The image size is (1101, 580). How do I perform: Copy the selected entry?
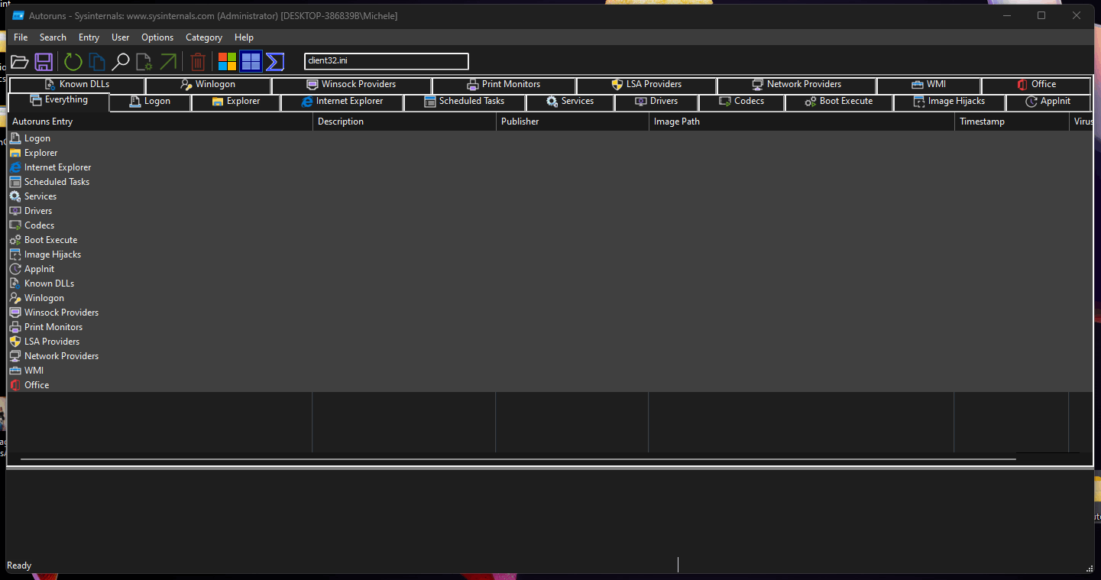(x=96, y=61)
